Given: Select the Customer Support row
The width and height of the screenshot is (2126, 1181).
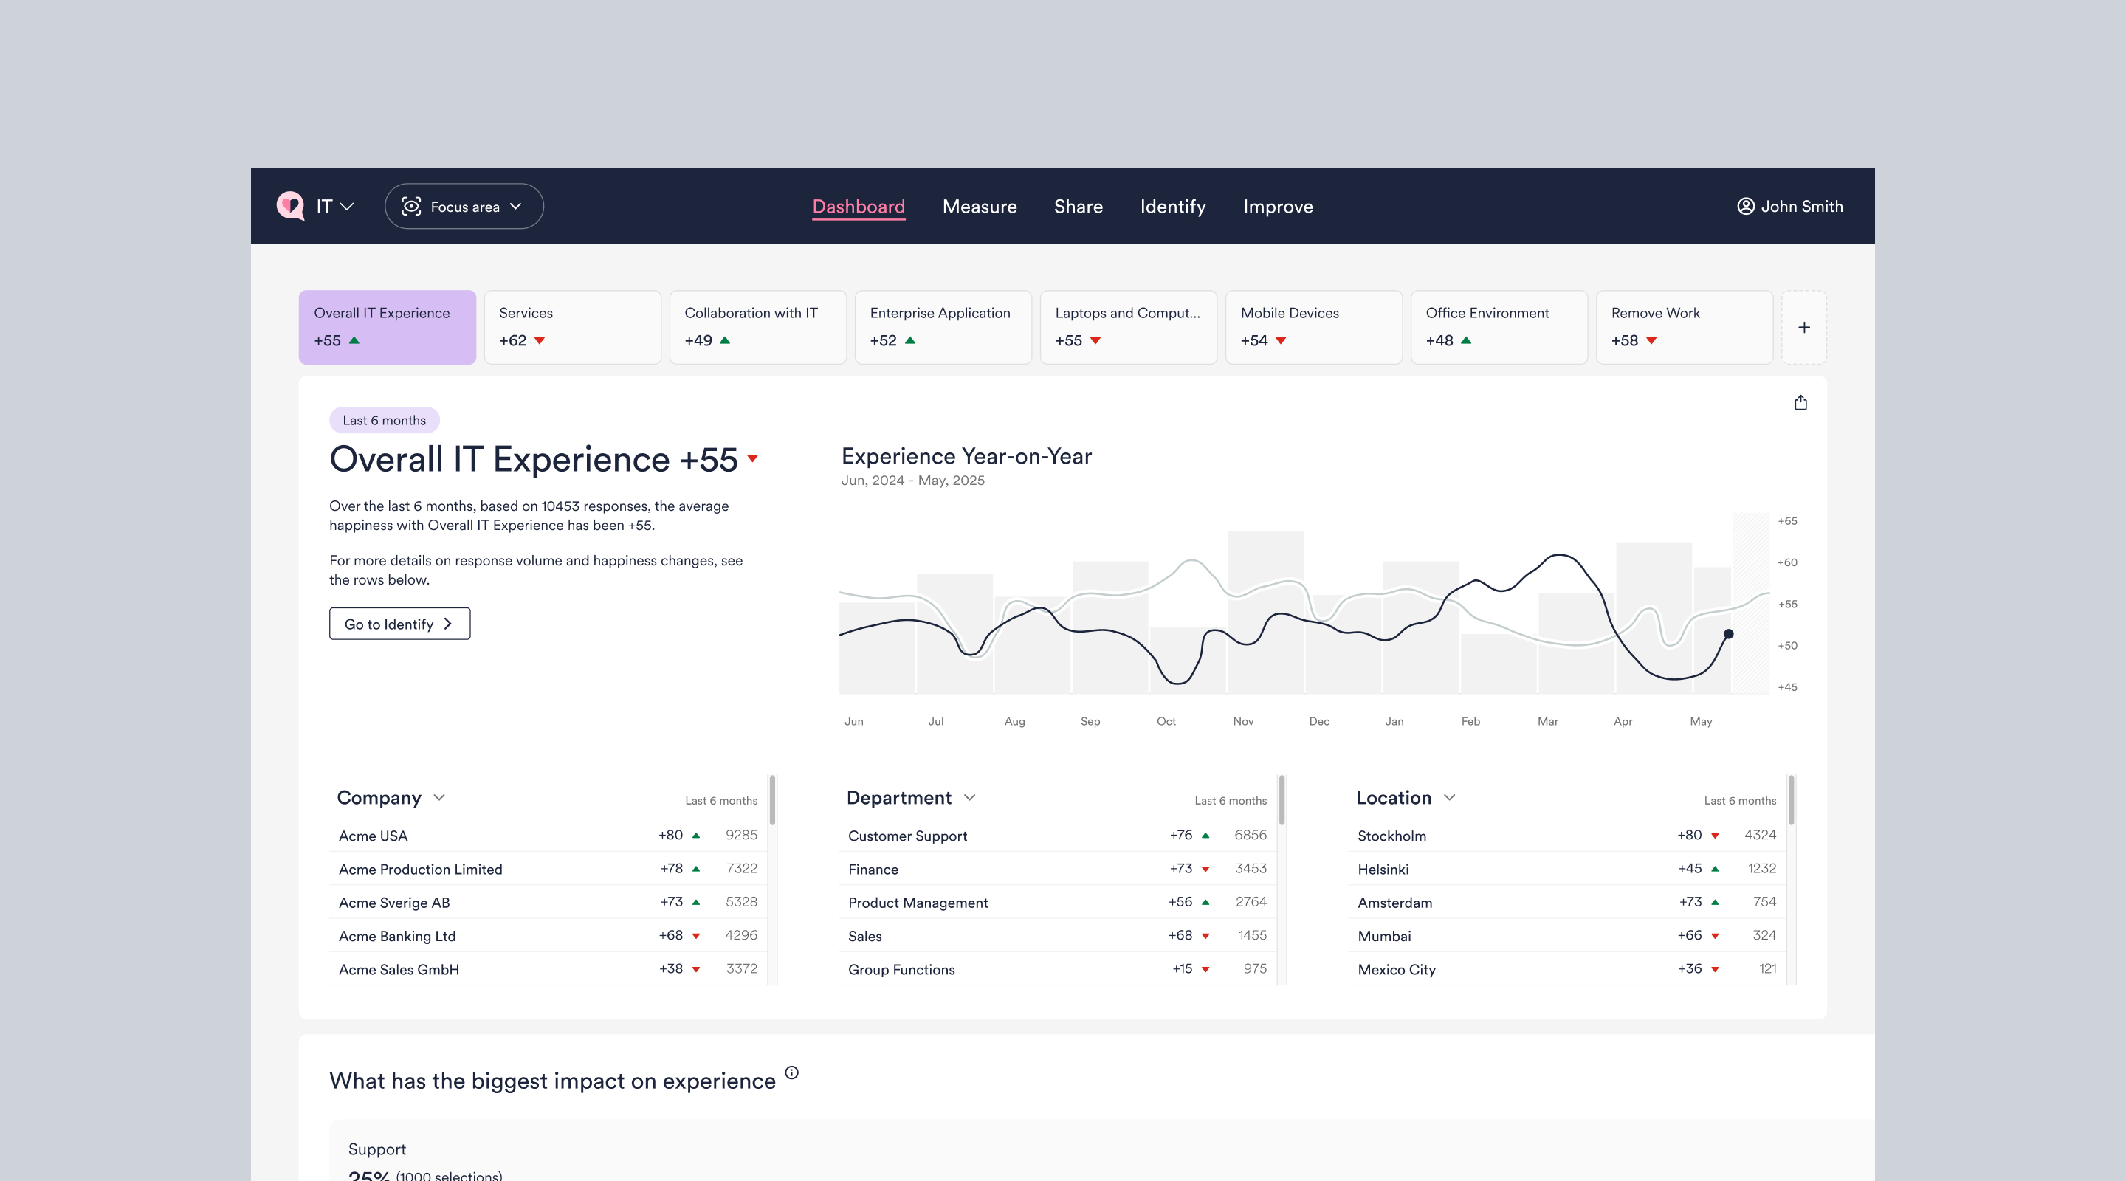Looking at the screenshot, I should [1057, 836].
